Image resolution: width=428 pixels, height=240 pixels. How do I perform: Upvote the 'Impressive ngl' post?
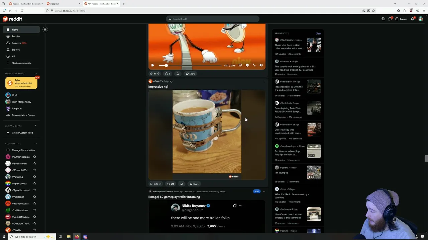pyautogui.click(x=151, y=184)
